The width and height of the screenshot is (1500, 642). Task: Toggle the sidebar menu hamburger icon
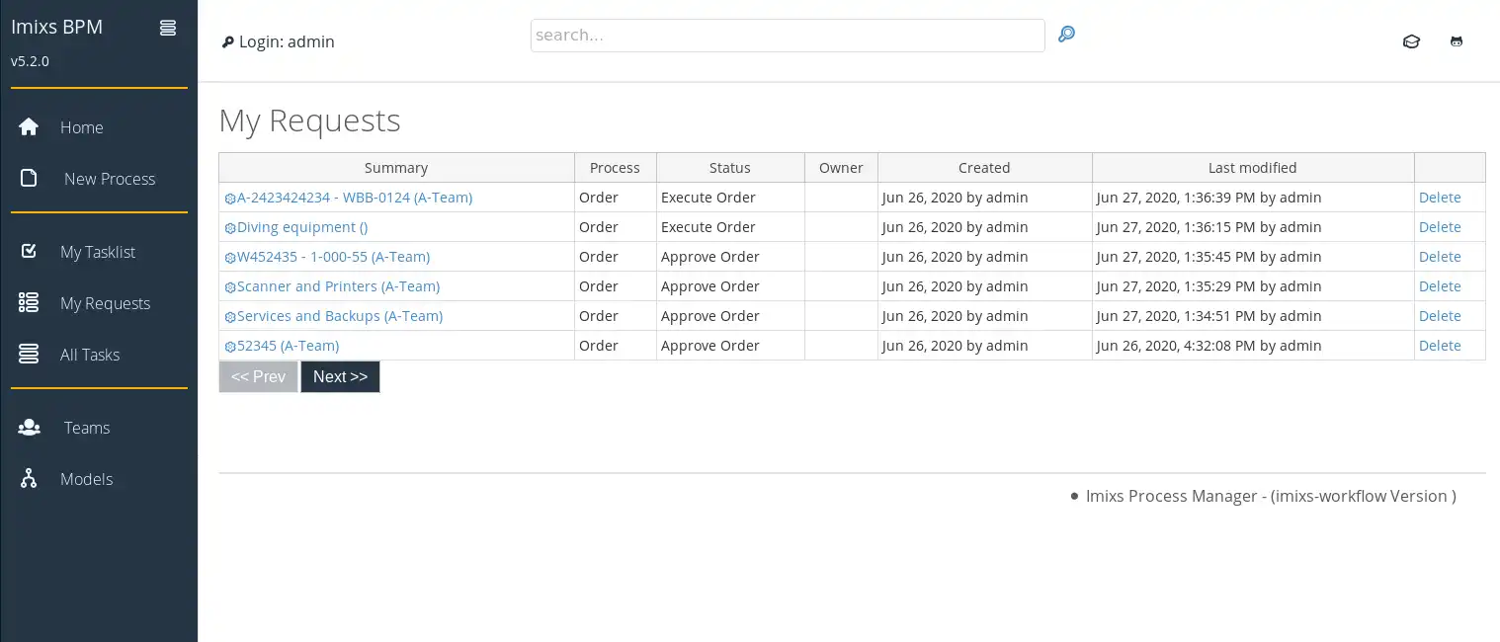click(168, 28)
